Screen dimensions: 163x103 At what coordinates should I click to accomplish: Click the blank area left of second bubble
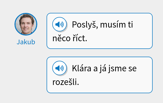(x=26, y=75)
